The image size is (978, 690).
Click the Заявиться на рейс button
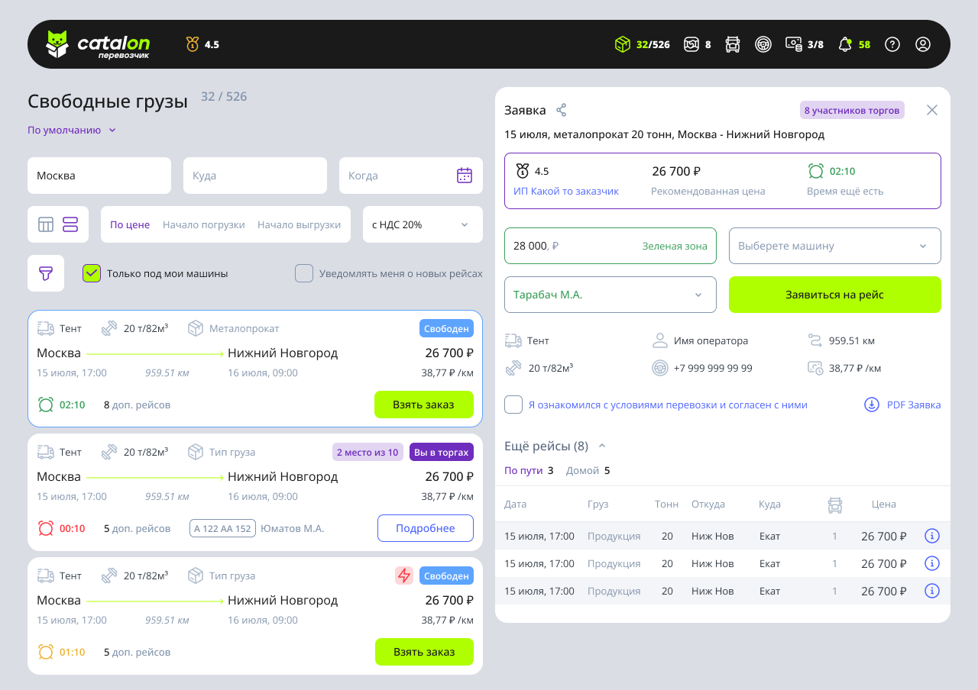(x=835, y=295)
